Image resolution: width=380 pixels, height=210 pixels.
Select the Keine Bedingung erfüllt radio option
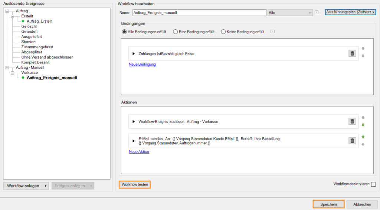223,32
